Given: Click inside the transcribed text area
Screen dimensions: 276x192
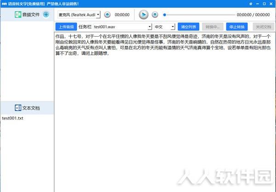Looking at the screenshot, I should pos(165,112).
